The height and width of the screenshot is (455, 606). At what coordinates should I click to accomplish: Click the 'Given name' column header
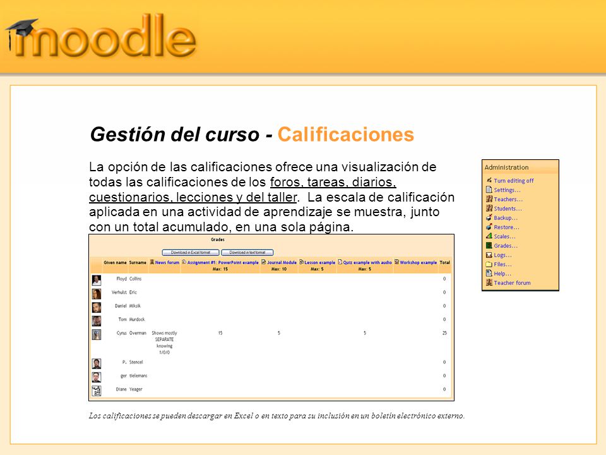pyautogui.click(x=115, y=262)
